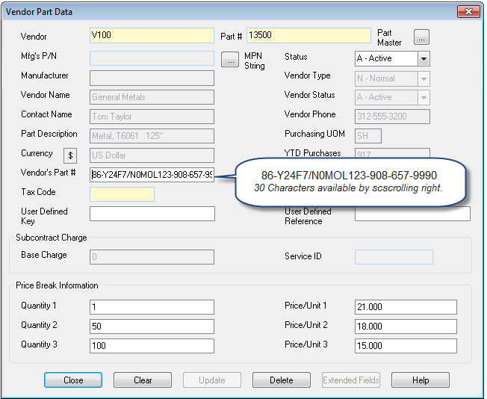487x399 pixels.
Task: Click the User Defined Reference field
Action: 412,214
